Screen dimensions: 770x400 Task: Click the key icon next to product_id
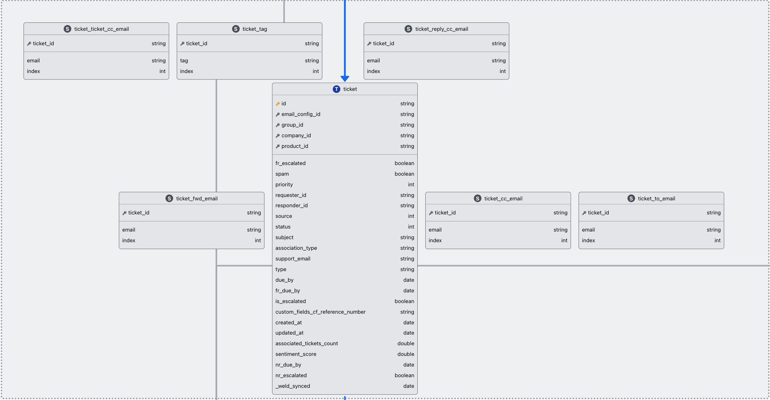pyautogui.click(x=278, y=146)
